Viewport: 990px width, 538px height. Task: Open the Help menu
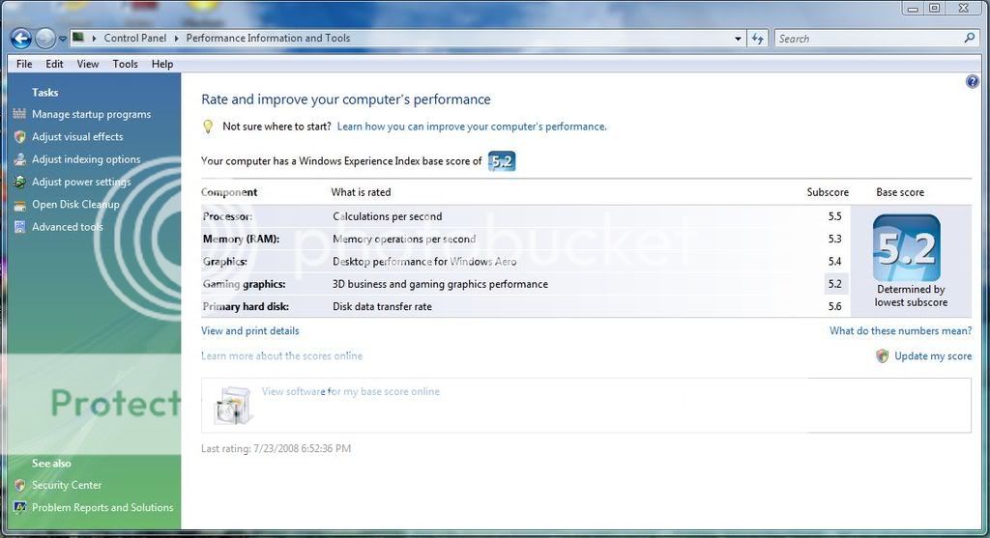coord(162,64)
